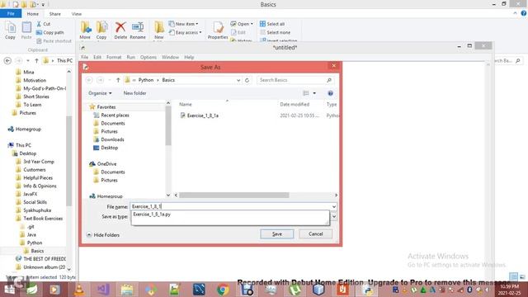Open the view options dropdown arrow in dialog

314,93
